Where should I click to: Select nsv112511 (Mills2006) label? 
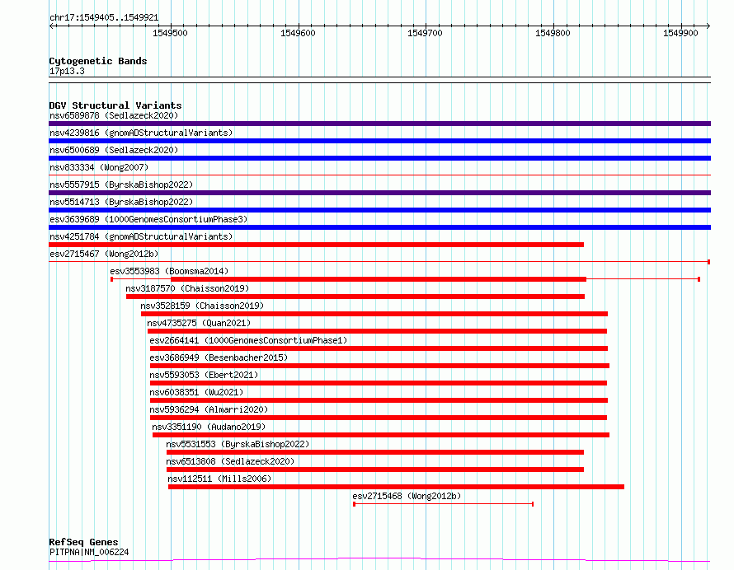tap(219, 479)
